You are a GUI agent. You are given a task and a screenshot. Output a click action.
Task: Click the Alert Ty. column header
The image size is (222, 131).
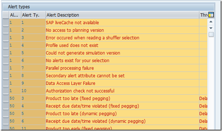[33, 15]
